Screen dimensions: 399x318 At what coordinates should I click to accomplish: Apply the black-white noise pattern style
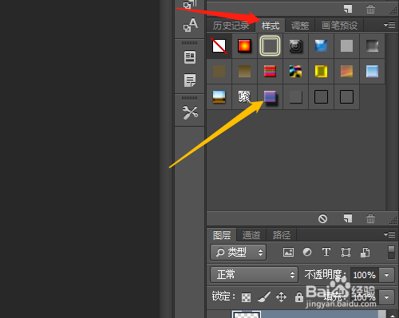[244, 97]
